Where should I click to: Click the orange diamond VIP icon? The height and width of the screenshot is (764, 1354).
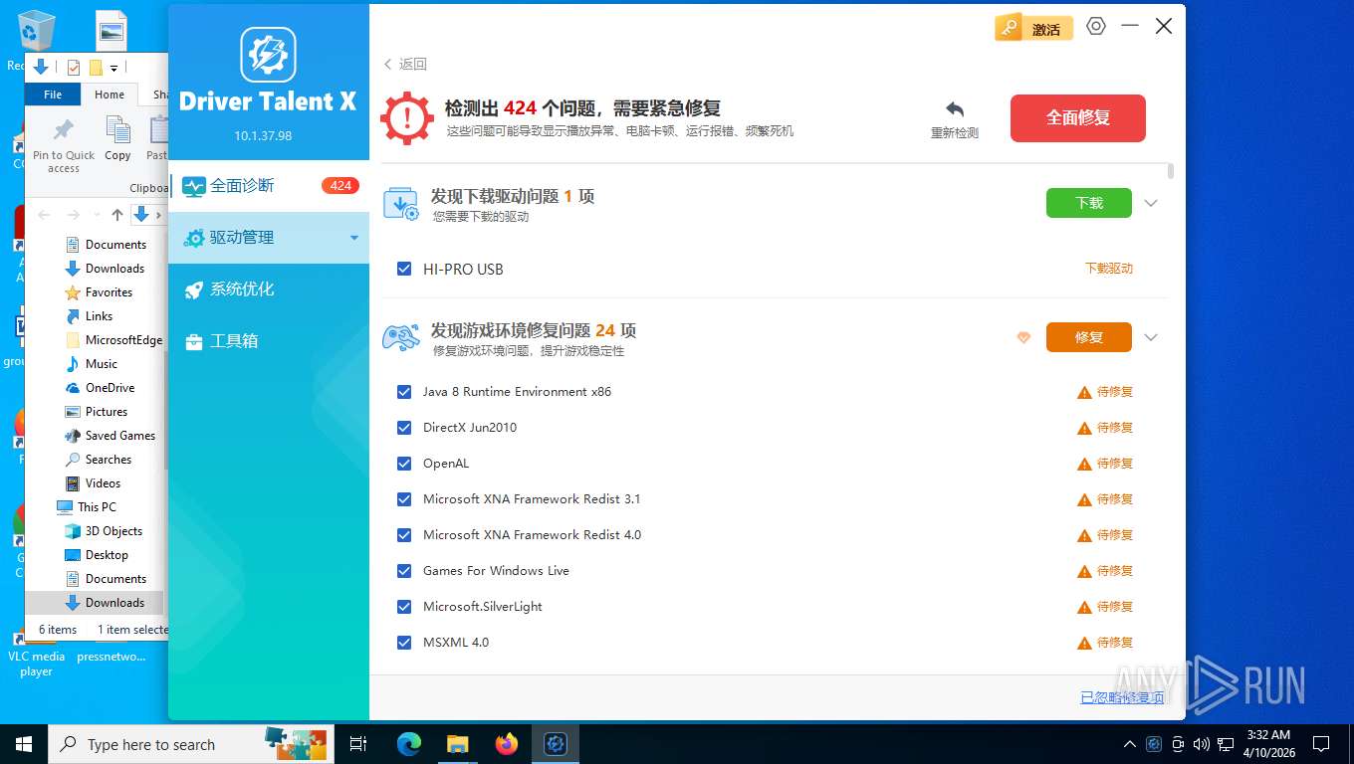1023,338
